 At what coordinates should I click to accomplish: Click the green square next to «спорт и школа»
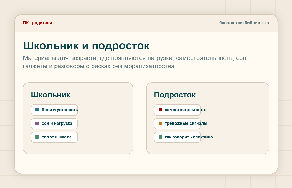(x=37, y=137)
